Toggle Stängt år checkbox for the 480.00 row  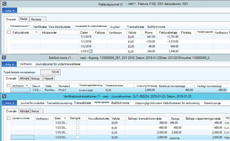click(x=78, y=122)
